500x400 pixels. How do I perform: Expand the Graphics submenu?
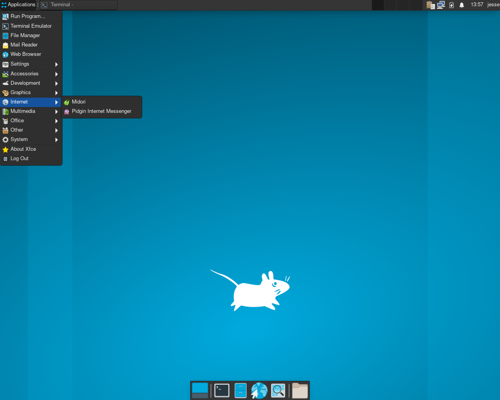[31, 93]
